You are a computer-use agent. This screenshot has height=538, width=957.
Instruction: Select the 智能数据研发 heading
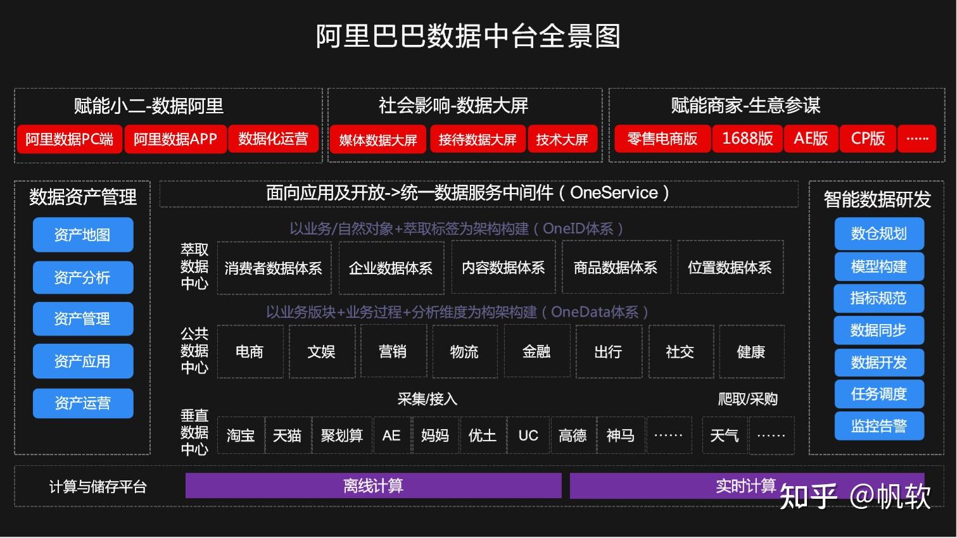878,199
